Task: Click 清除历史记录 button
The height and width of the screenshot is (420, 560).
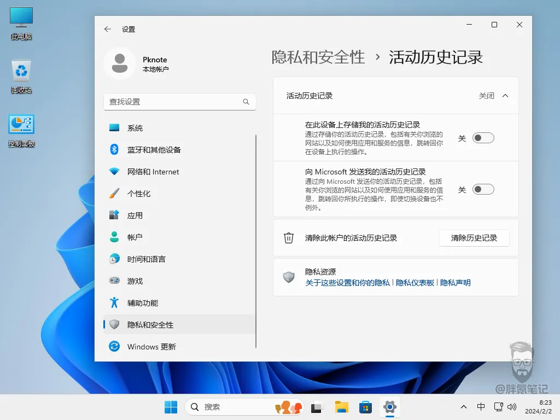Action: coord(474,238)
